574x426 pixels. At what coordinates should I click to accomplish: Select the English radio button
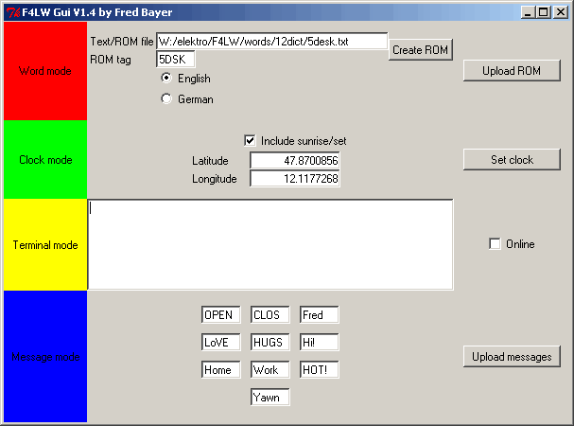coord(167,79)
